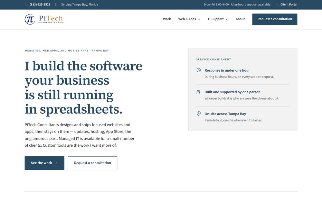Click the During business hours description text
322x201 pixels.
pos(239,77)
